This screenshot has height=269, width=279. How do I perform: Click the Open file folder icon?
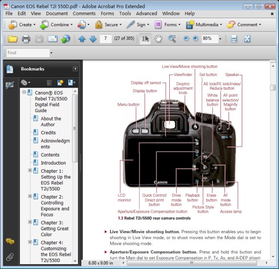(x=13, y=39)
